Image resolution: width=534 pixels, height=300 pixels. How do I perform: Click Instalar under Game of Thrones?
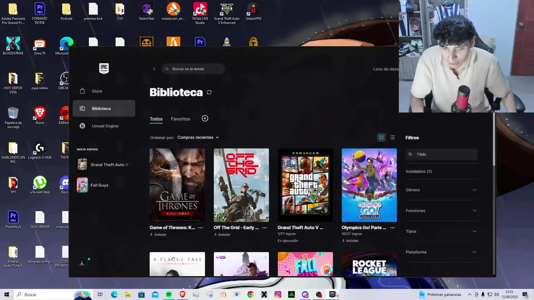click(158, 235)
